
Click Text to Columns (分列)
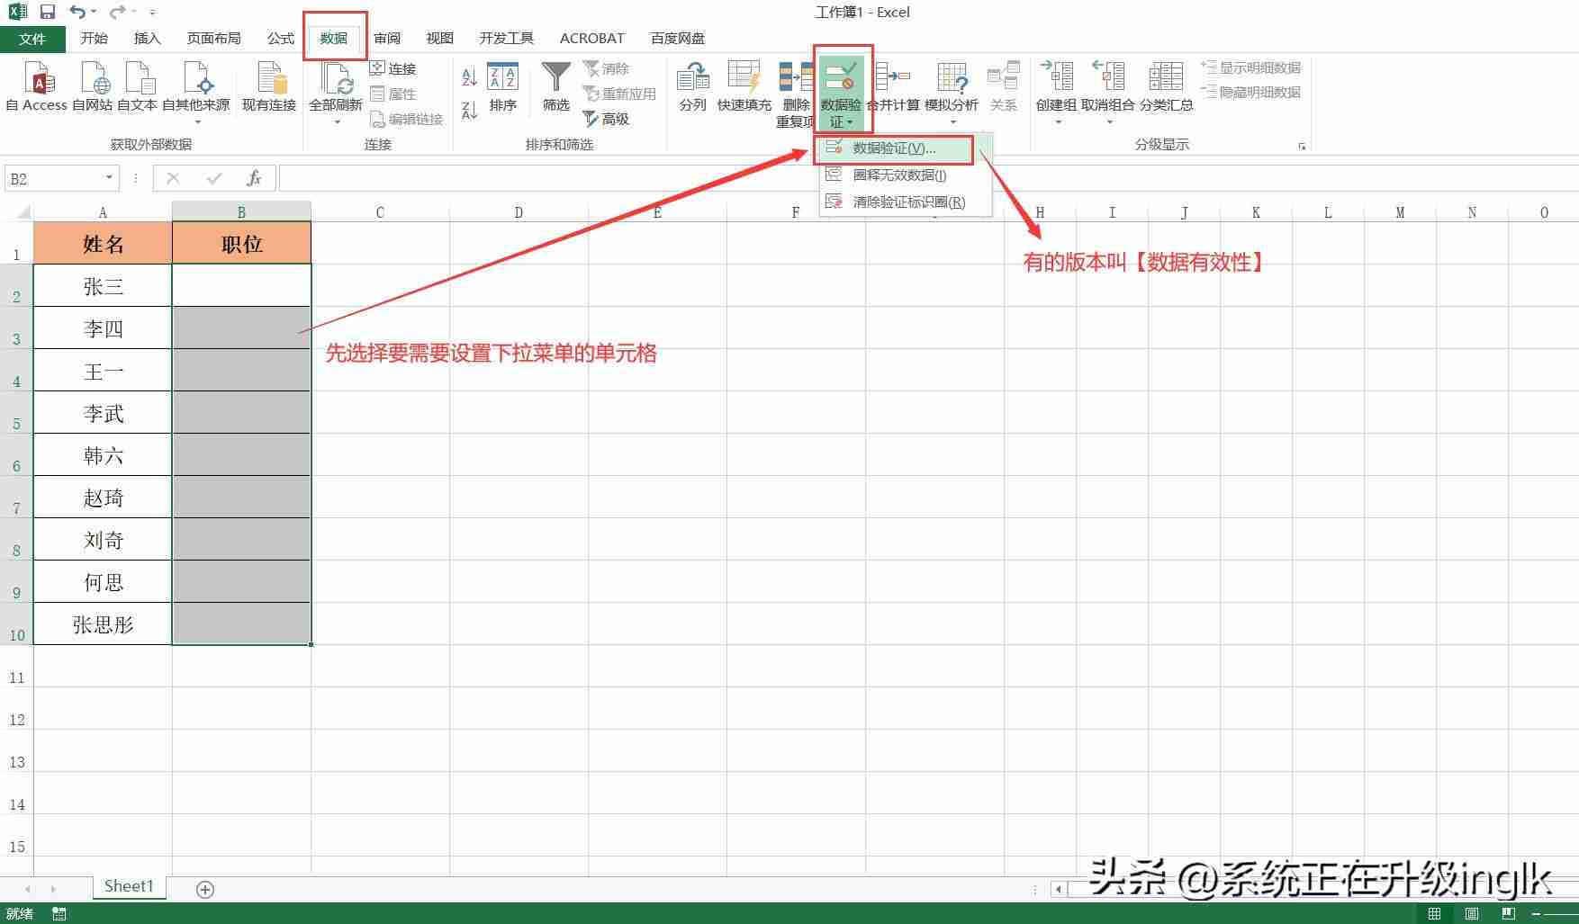point(692,86)
